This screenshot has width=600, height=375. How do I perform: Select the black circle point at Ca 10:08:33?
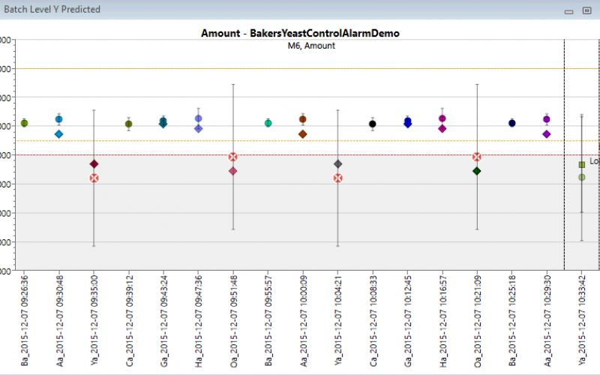[372, 124]
